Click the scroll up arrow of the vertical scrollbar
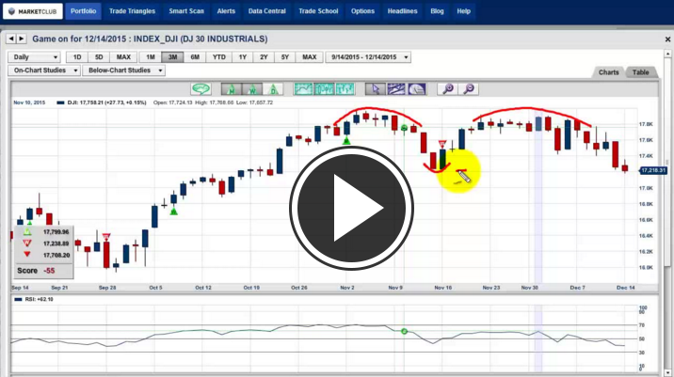This screenshot has height=377, width=674. pyautogui.click(x=667, y=55)
